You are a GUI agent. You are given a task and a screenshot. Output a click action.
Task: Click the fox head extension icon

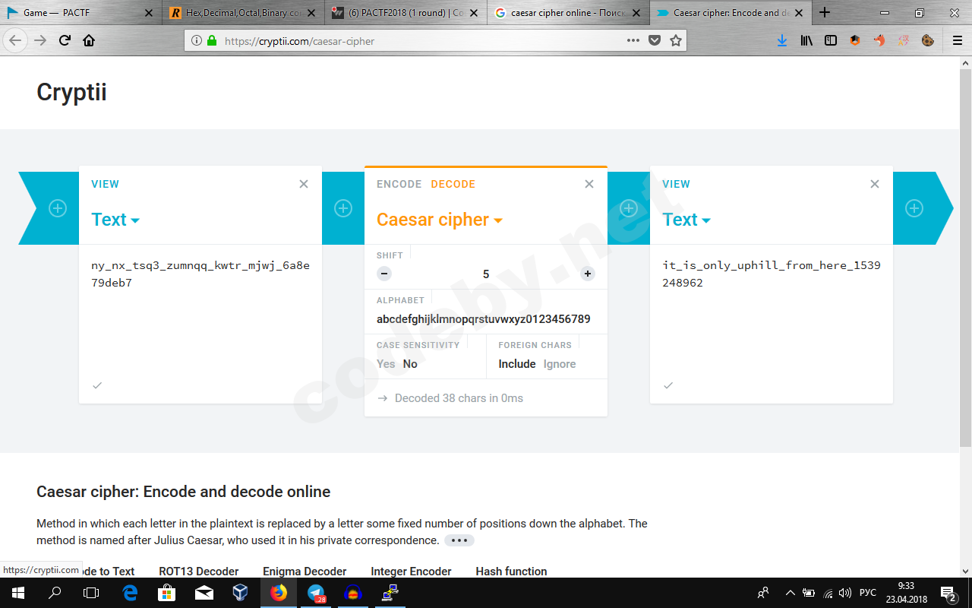pyautogui.click(x=879, y=40)
